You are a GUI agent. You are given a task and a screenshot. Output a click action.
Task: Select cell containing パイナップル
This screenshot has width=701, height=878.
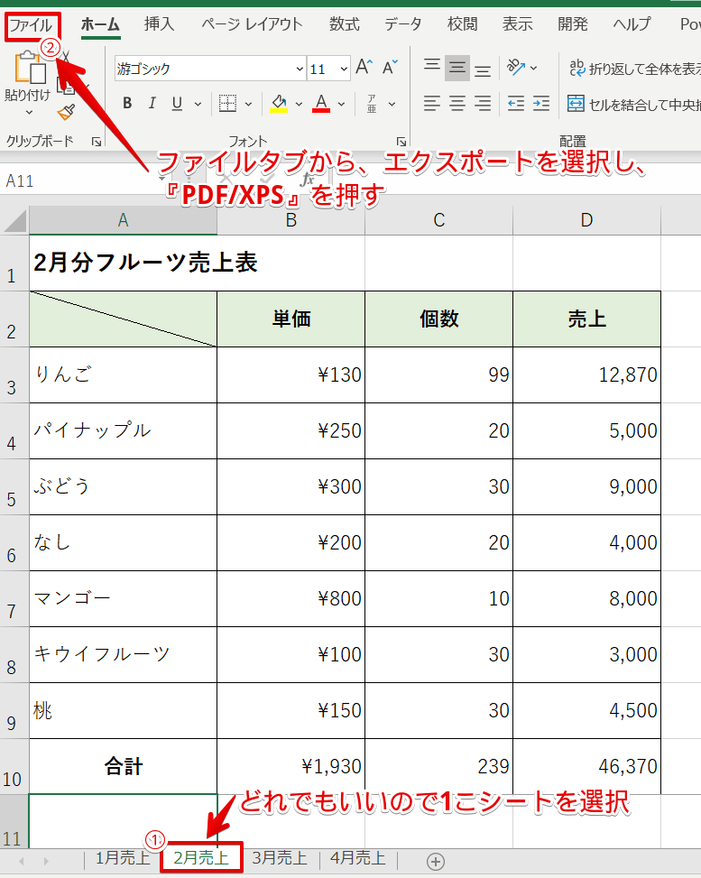click(x=124, y=431)
